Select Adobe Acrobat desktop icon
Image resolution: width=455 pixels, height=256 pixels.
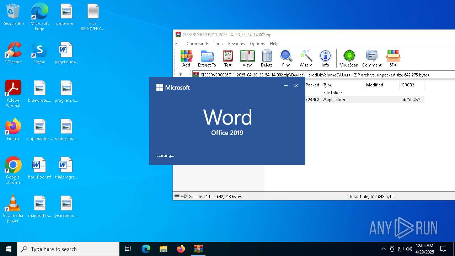click(13, 94)
